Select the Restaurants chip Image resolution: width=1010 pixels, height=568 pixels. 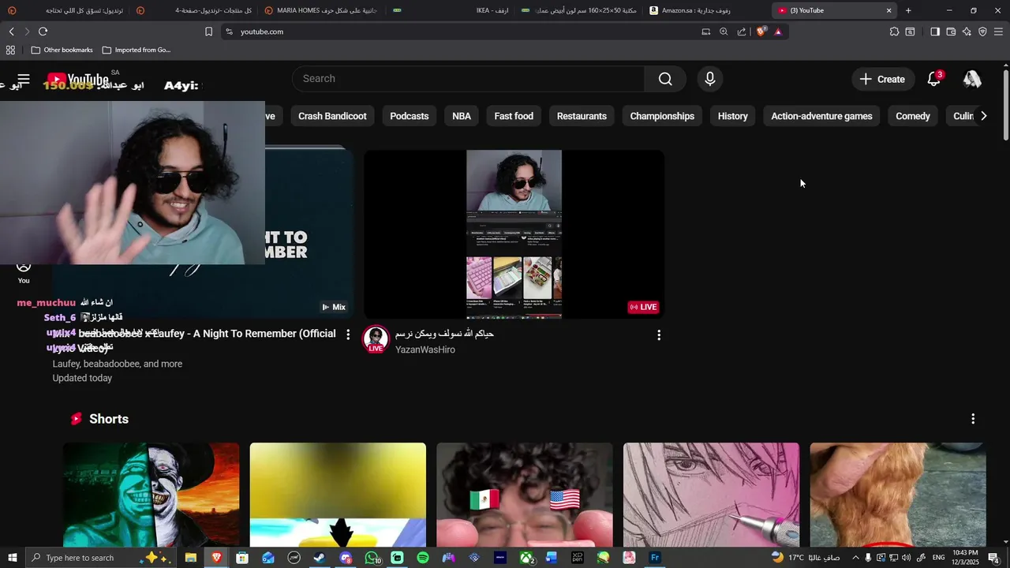582,116
